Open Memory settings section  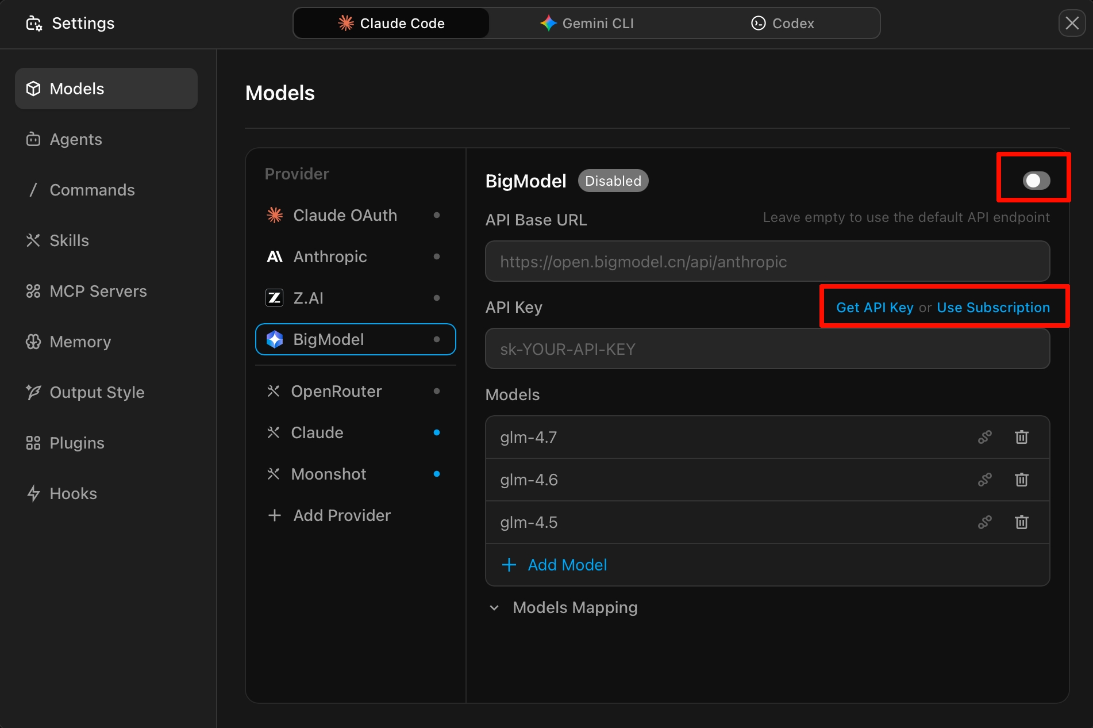pos(80,342)
